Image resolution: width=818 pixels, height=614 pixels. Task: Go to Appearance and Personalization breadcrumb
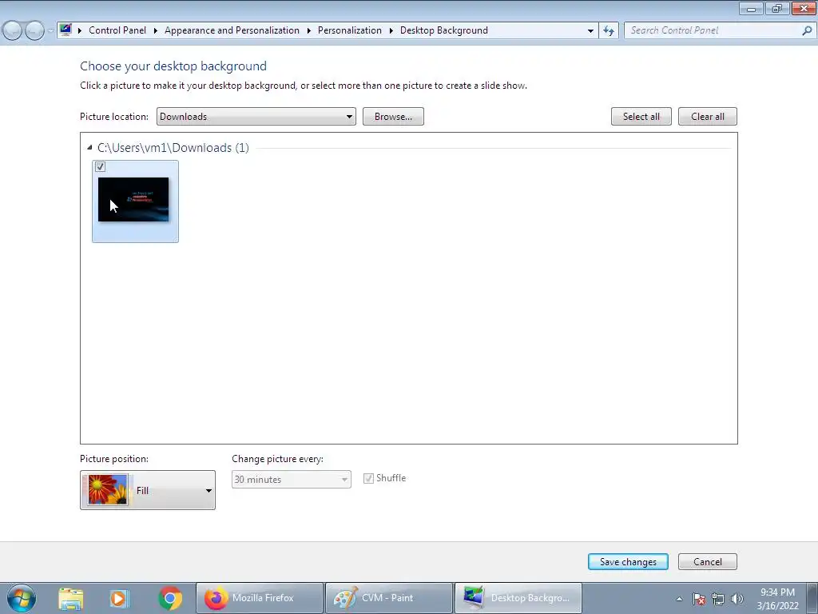tap(232, 30)
